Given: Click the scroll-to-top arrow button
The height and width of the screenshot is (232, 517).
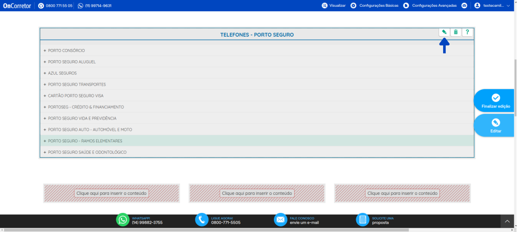Looking at the screenshot, I should coord(507,222).
